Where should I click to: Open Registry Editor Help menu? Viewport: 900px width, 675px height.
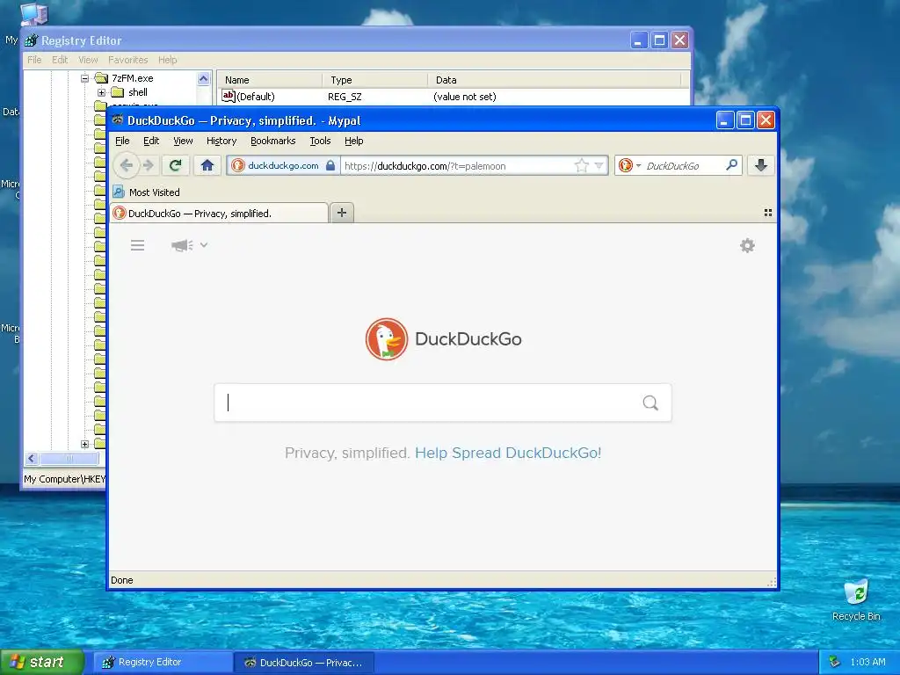168,60
